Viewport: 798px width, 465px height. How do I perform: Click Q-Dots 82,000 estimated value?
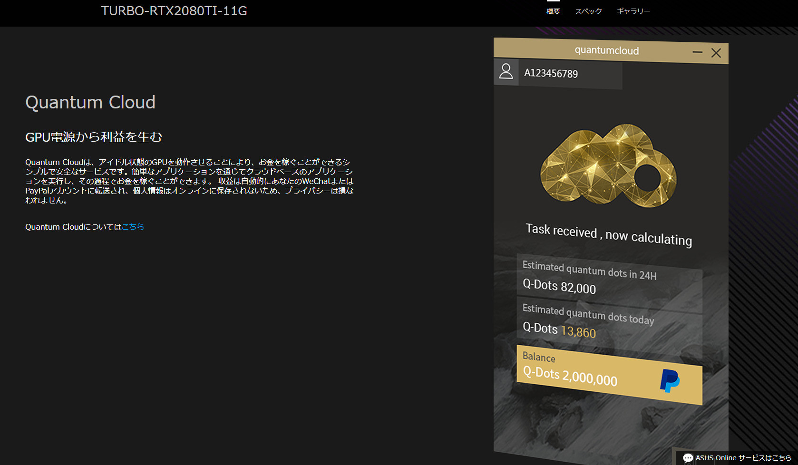(x=559, y=286)
